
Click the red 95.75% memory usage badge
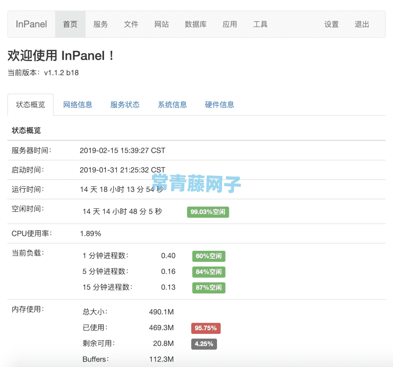(x=206, y=328)
